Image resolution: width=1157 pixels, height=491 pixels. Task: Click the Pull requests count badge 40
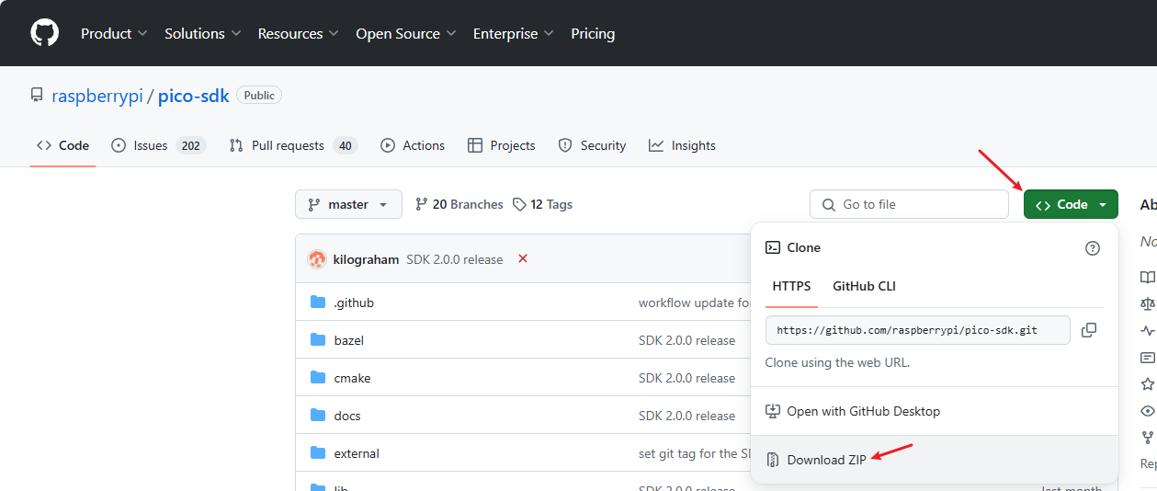coord(345,145)
